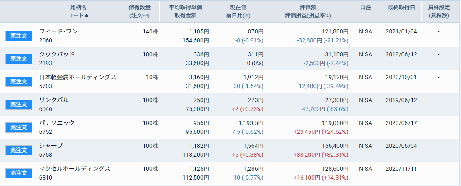Sort by 評価額 header link
The height and width of the screenshot is (186, 461).
(x=308, y=8)
